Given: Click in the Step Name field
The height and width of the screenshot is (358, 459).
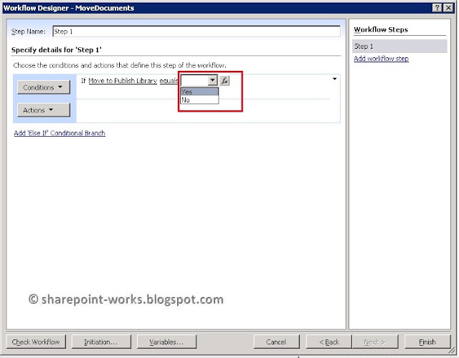Looking at the screenshot, I should [197, 32].
